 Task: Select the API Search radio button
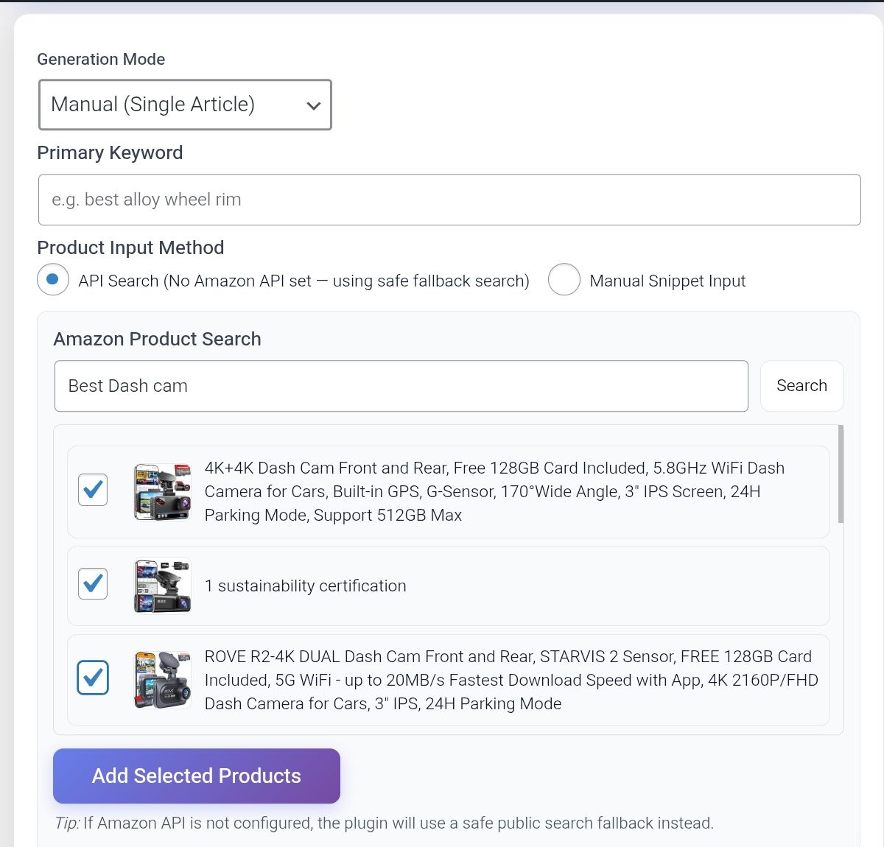pos(53,280)
